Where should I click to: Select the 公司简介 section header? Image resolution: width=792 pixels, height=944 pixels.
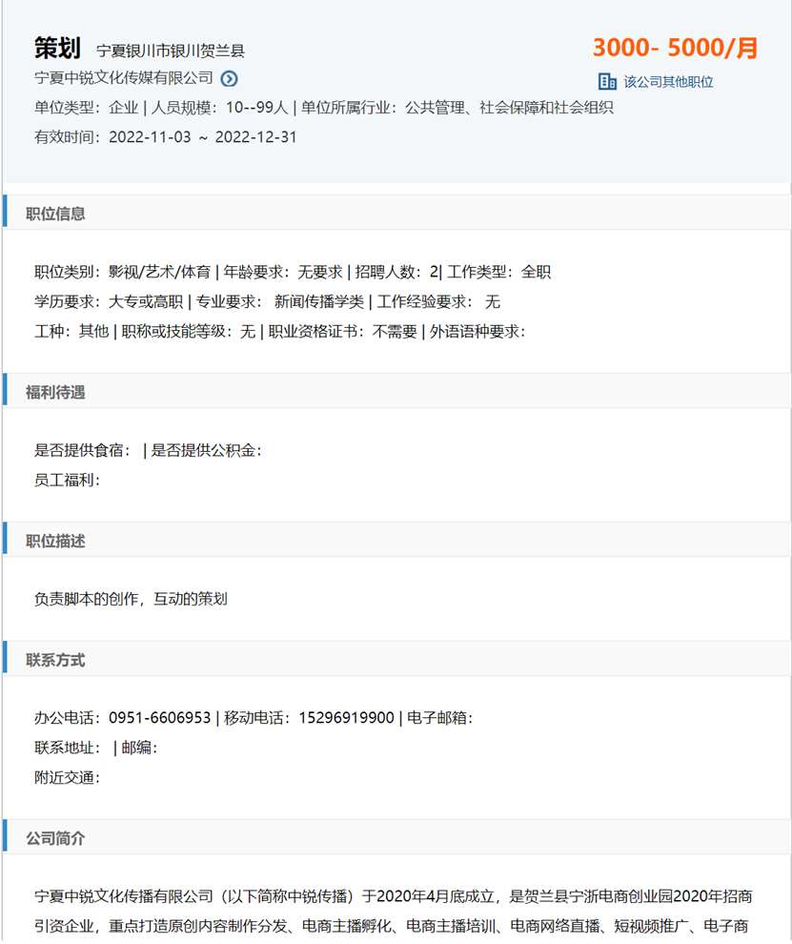point(55,838)
